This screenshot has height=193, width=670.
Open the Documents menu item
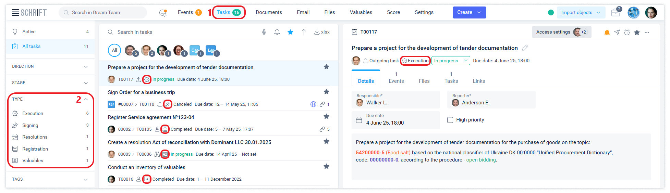pos(269,12)
